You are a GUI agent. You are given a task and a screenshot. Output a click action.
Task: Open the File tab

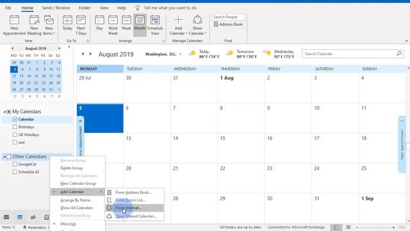click(x=8, y=8)
